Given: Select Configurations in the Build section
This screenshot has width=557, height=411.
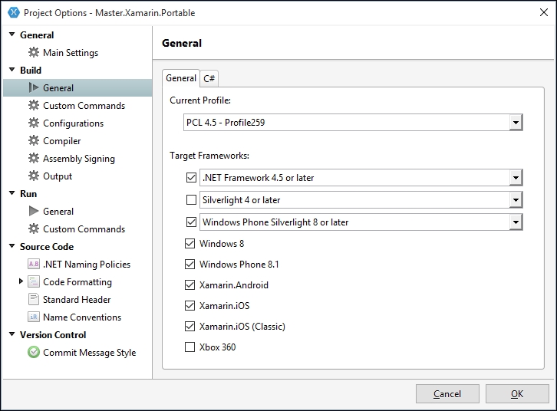Looking at the screenshot, I should coord(73,123).
